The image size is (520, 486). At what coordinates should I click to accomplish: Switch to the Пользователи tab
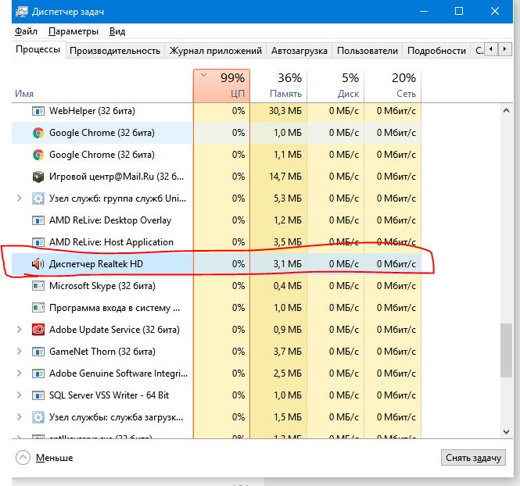pyautogui.click(x=368, y=51)
